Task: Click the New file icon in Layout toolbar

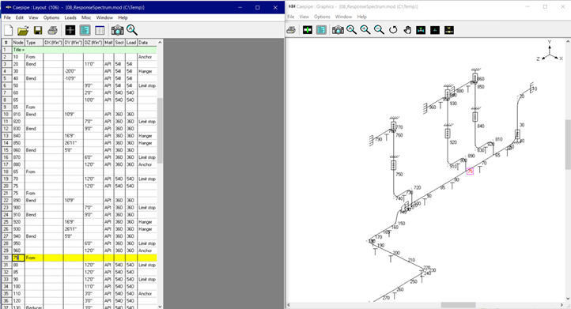Action: point(9,30)
